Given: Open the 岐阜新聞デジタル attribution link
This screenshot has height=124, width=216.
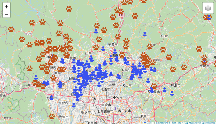Looking at the screenshot, I should click(x=163, y=123).
